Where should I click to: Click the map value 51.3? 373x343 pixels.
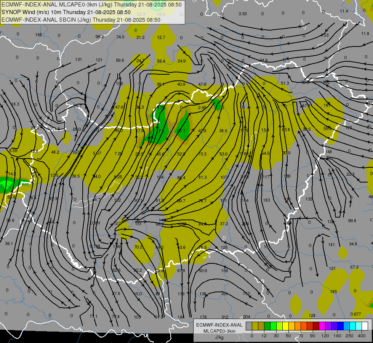point(285,83)
